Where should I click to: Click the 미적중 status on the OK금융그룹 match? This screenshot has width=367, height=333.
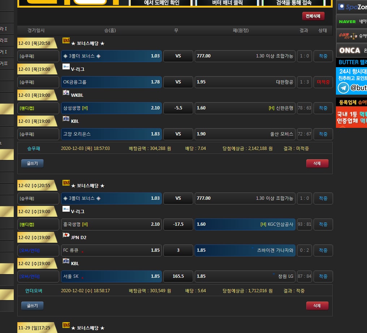tap(323, 82)
